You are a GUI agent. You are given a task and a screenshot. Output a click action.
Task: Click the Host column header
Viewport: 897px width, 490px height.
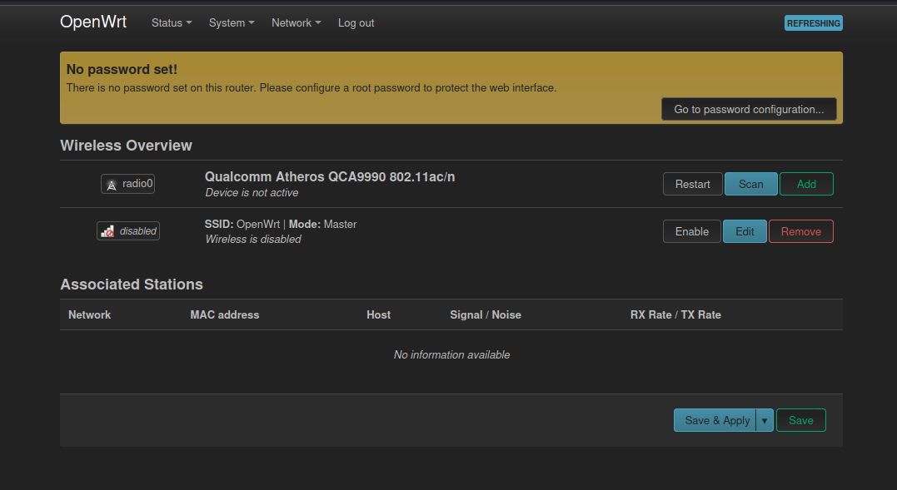378,314
